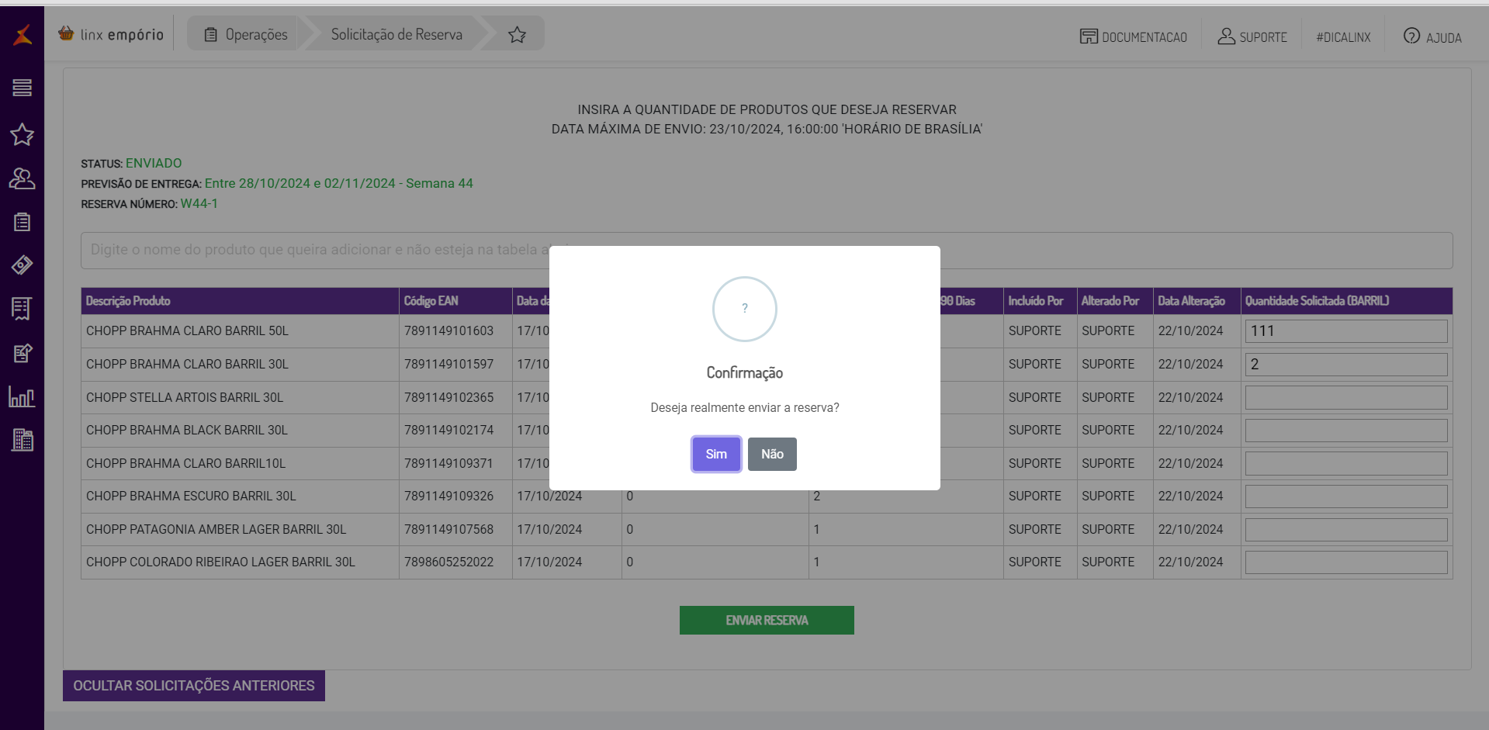Select product text CHOPP STELLA ARTOIS BARRIL 30L
This screenshot has height=730, width=1489.
click(x=185, y=397)
